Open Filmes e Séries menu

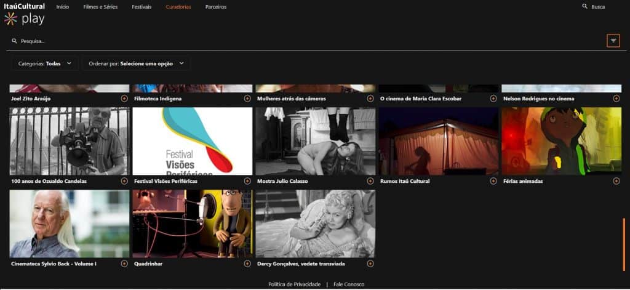100,7
